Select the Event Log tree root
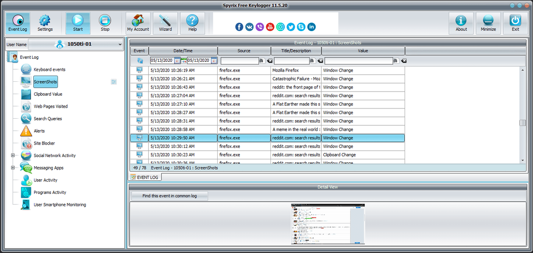 coord(29,57)
